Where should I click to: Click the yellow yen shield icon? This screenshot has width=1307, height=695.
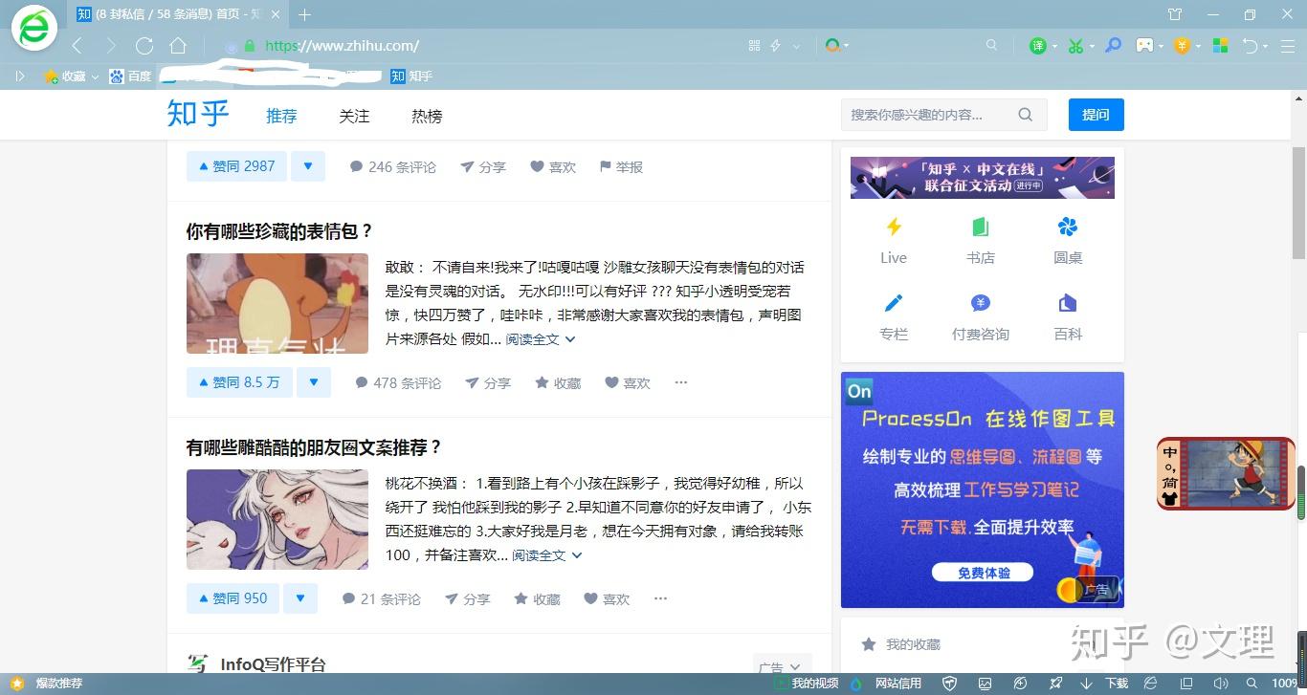click(1183, 46)
